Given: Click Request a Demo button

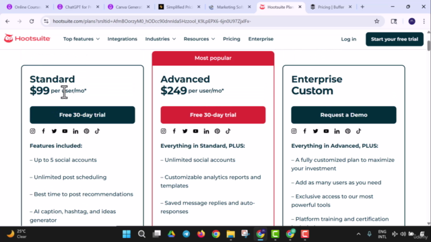Looking at the screenshot, I should pyautogui.click(x=343, y=115).
